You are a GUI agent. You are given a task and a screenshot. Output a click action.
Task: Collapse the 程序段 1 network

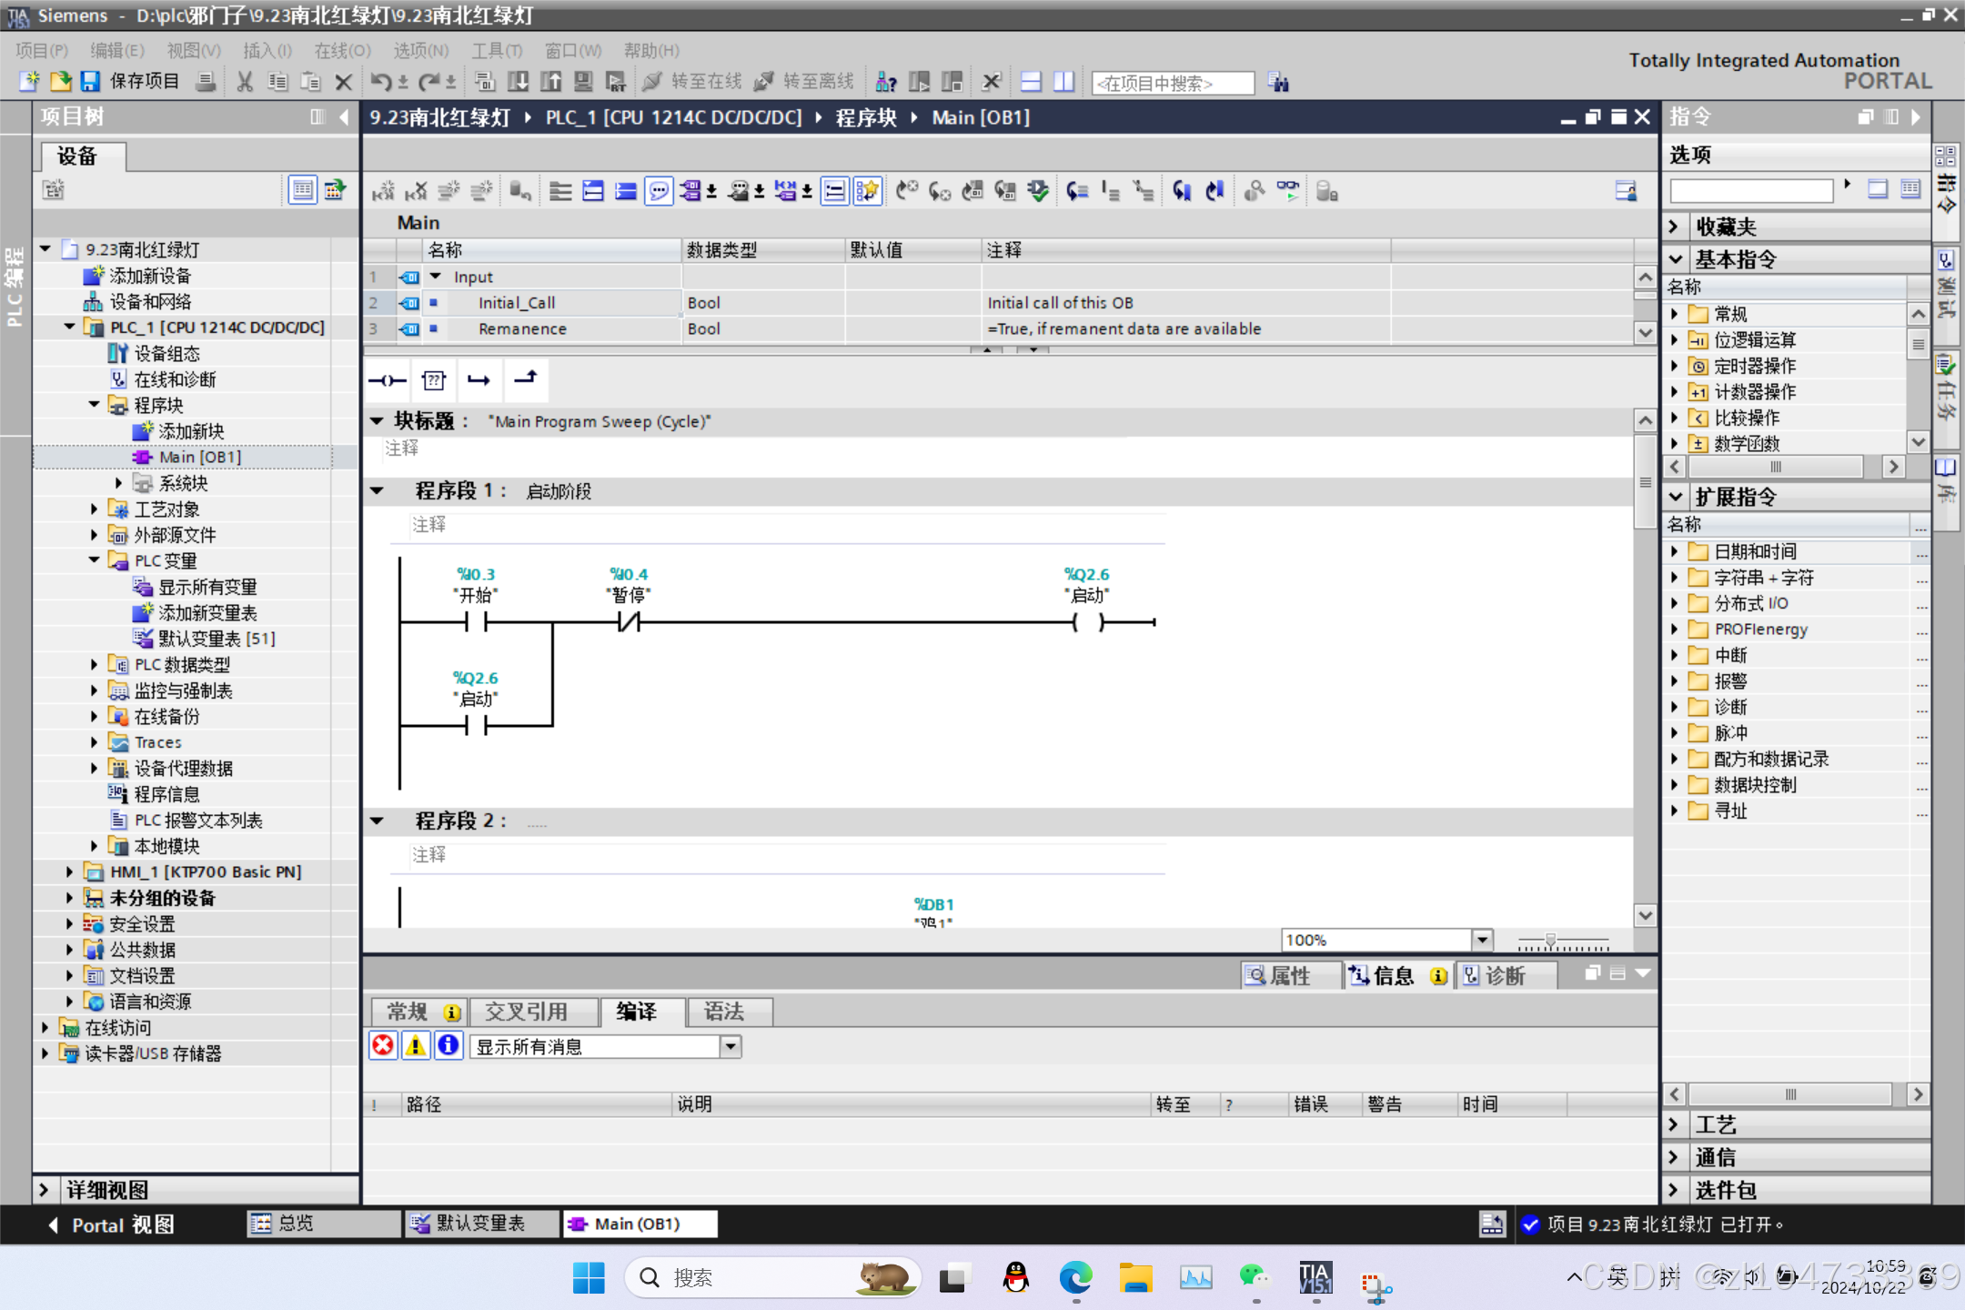coord(378,491)
